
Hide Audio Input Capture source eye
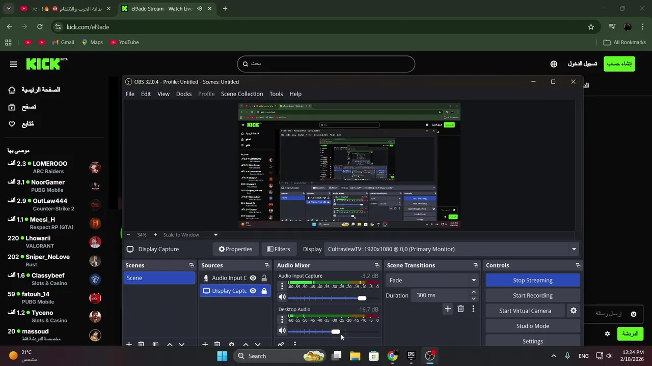coord(253,278)
